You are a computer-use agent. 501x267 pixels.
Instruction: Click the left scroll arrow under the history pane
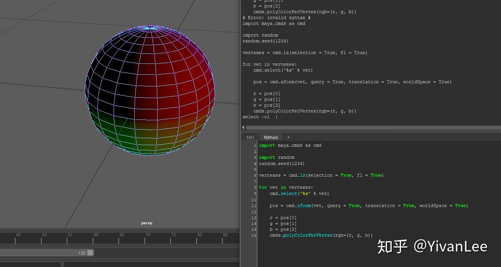tap(242, 126)
